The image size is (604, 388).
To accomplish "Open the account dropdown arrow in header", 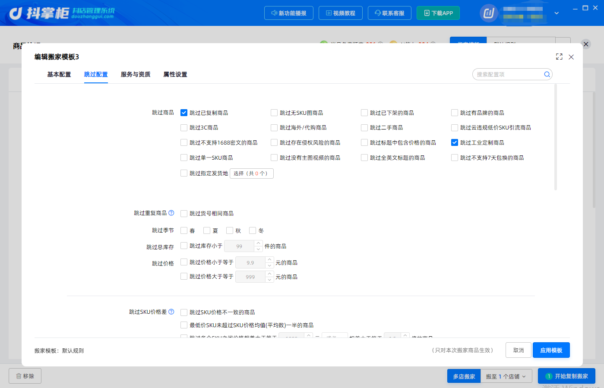I will 557,13.
